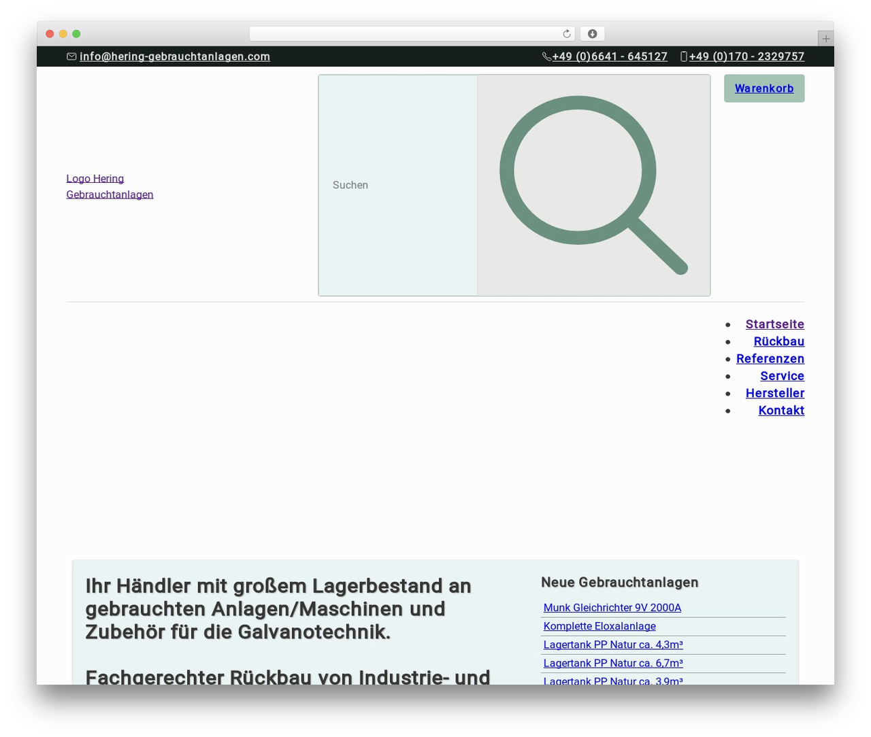Click the envelope icon beside the email address
The height and width of the screenshot is (737, 871).
coord(71,56)
